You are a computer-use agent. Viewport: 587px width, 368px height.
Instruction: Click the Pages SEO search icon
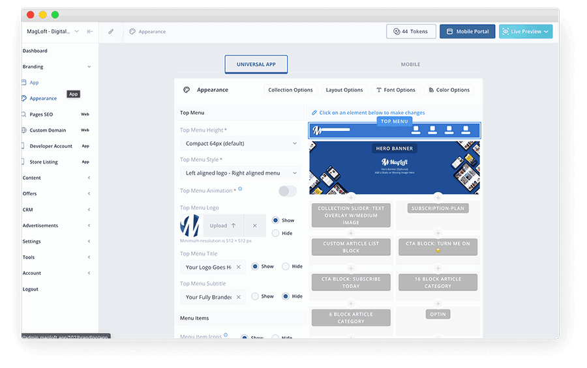[24, 115]
